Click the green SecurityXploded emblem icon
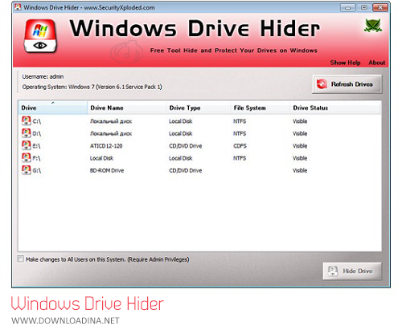This screenshot has height=326, width=402. coord(373,26)
